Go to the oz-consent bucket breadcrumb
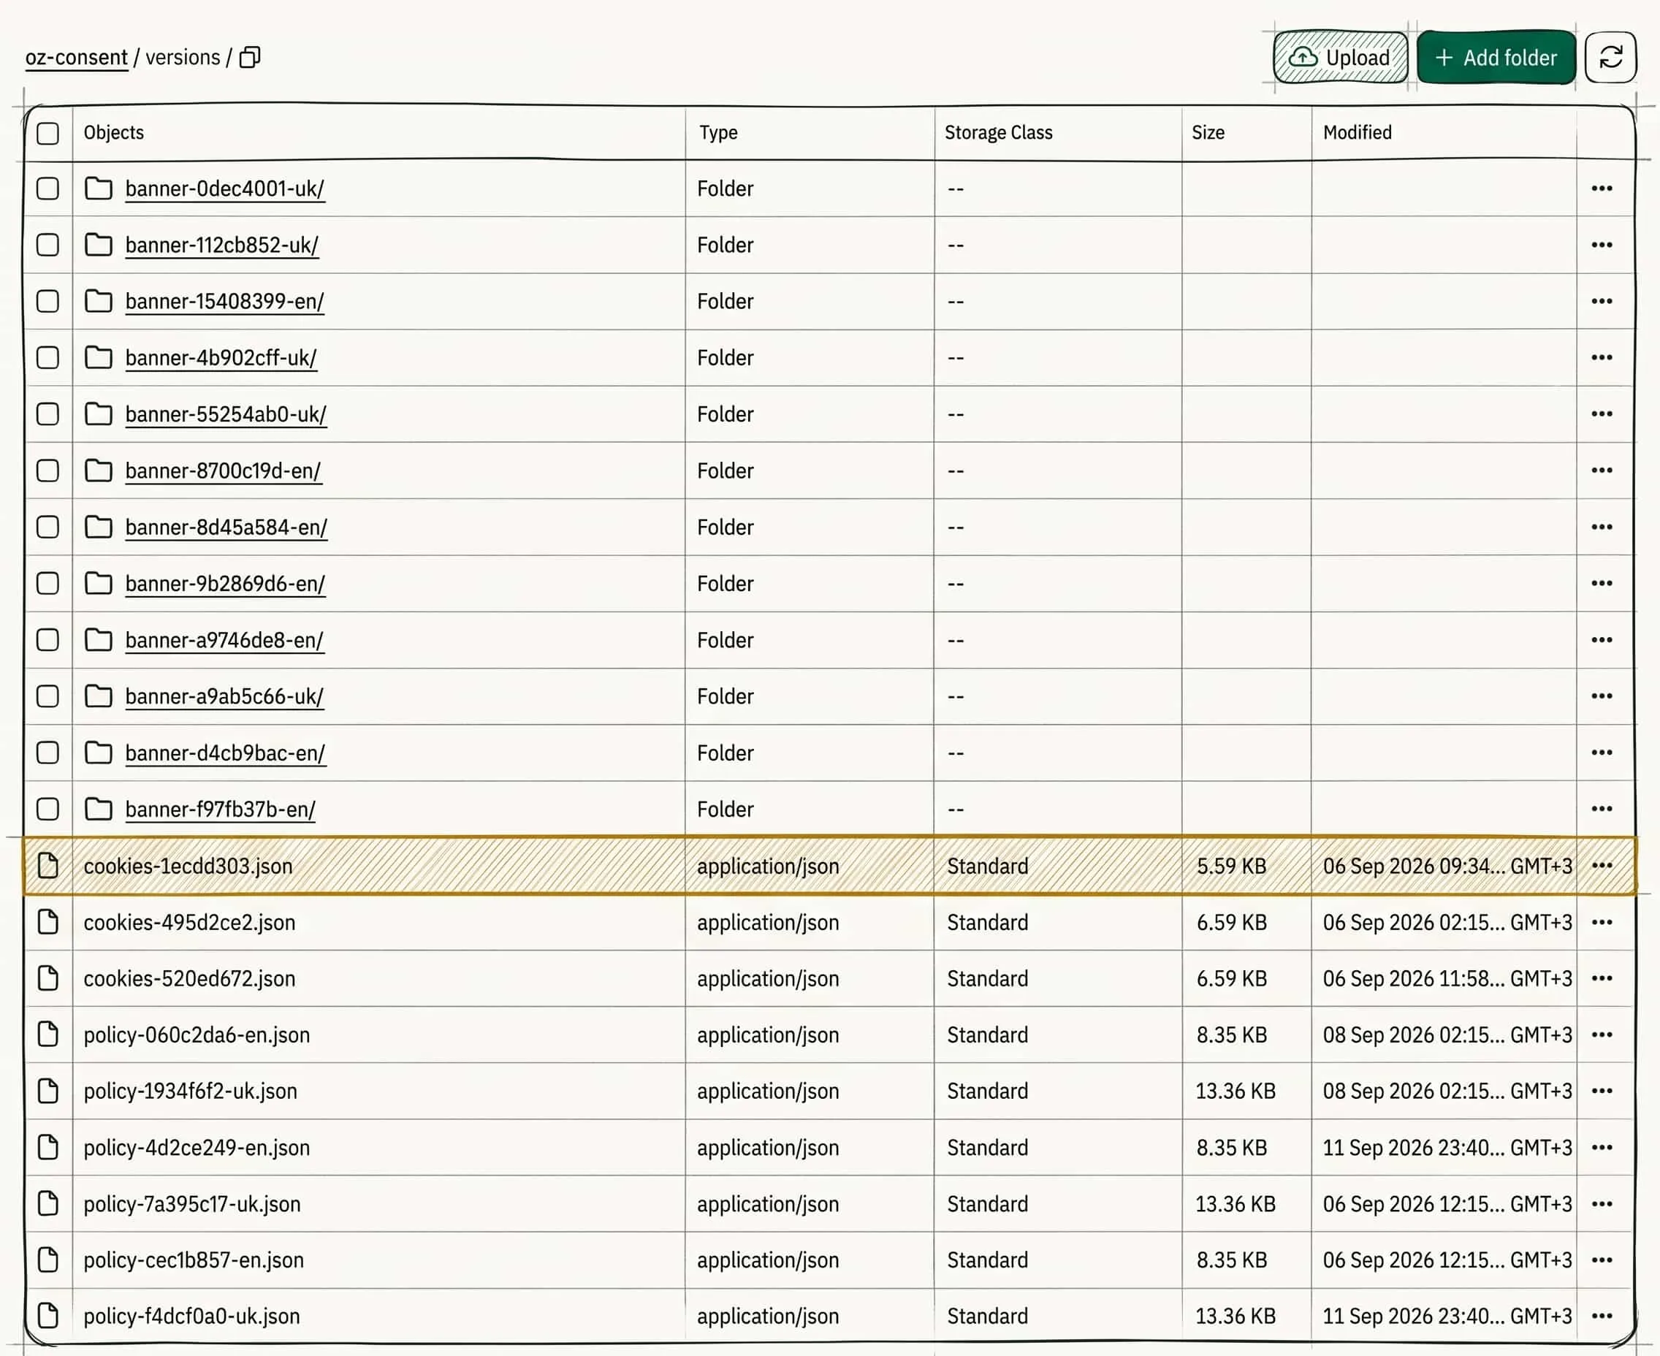This screenshot has height=1356, width=1660. coord(77,57)
